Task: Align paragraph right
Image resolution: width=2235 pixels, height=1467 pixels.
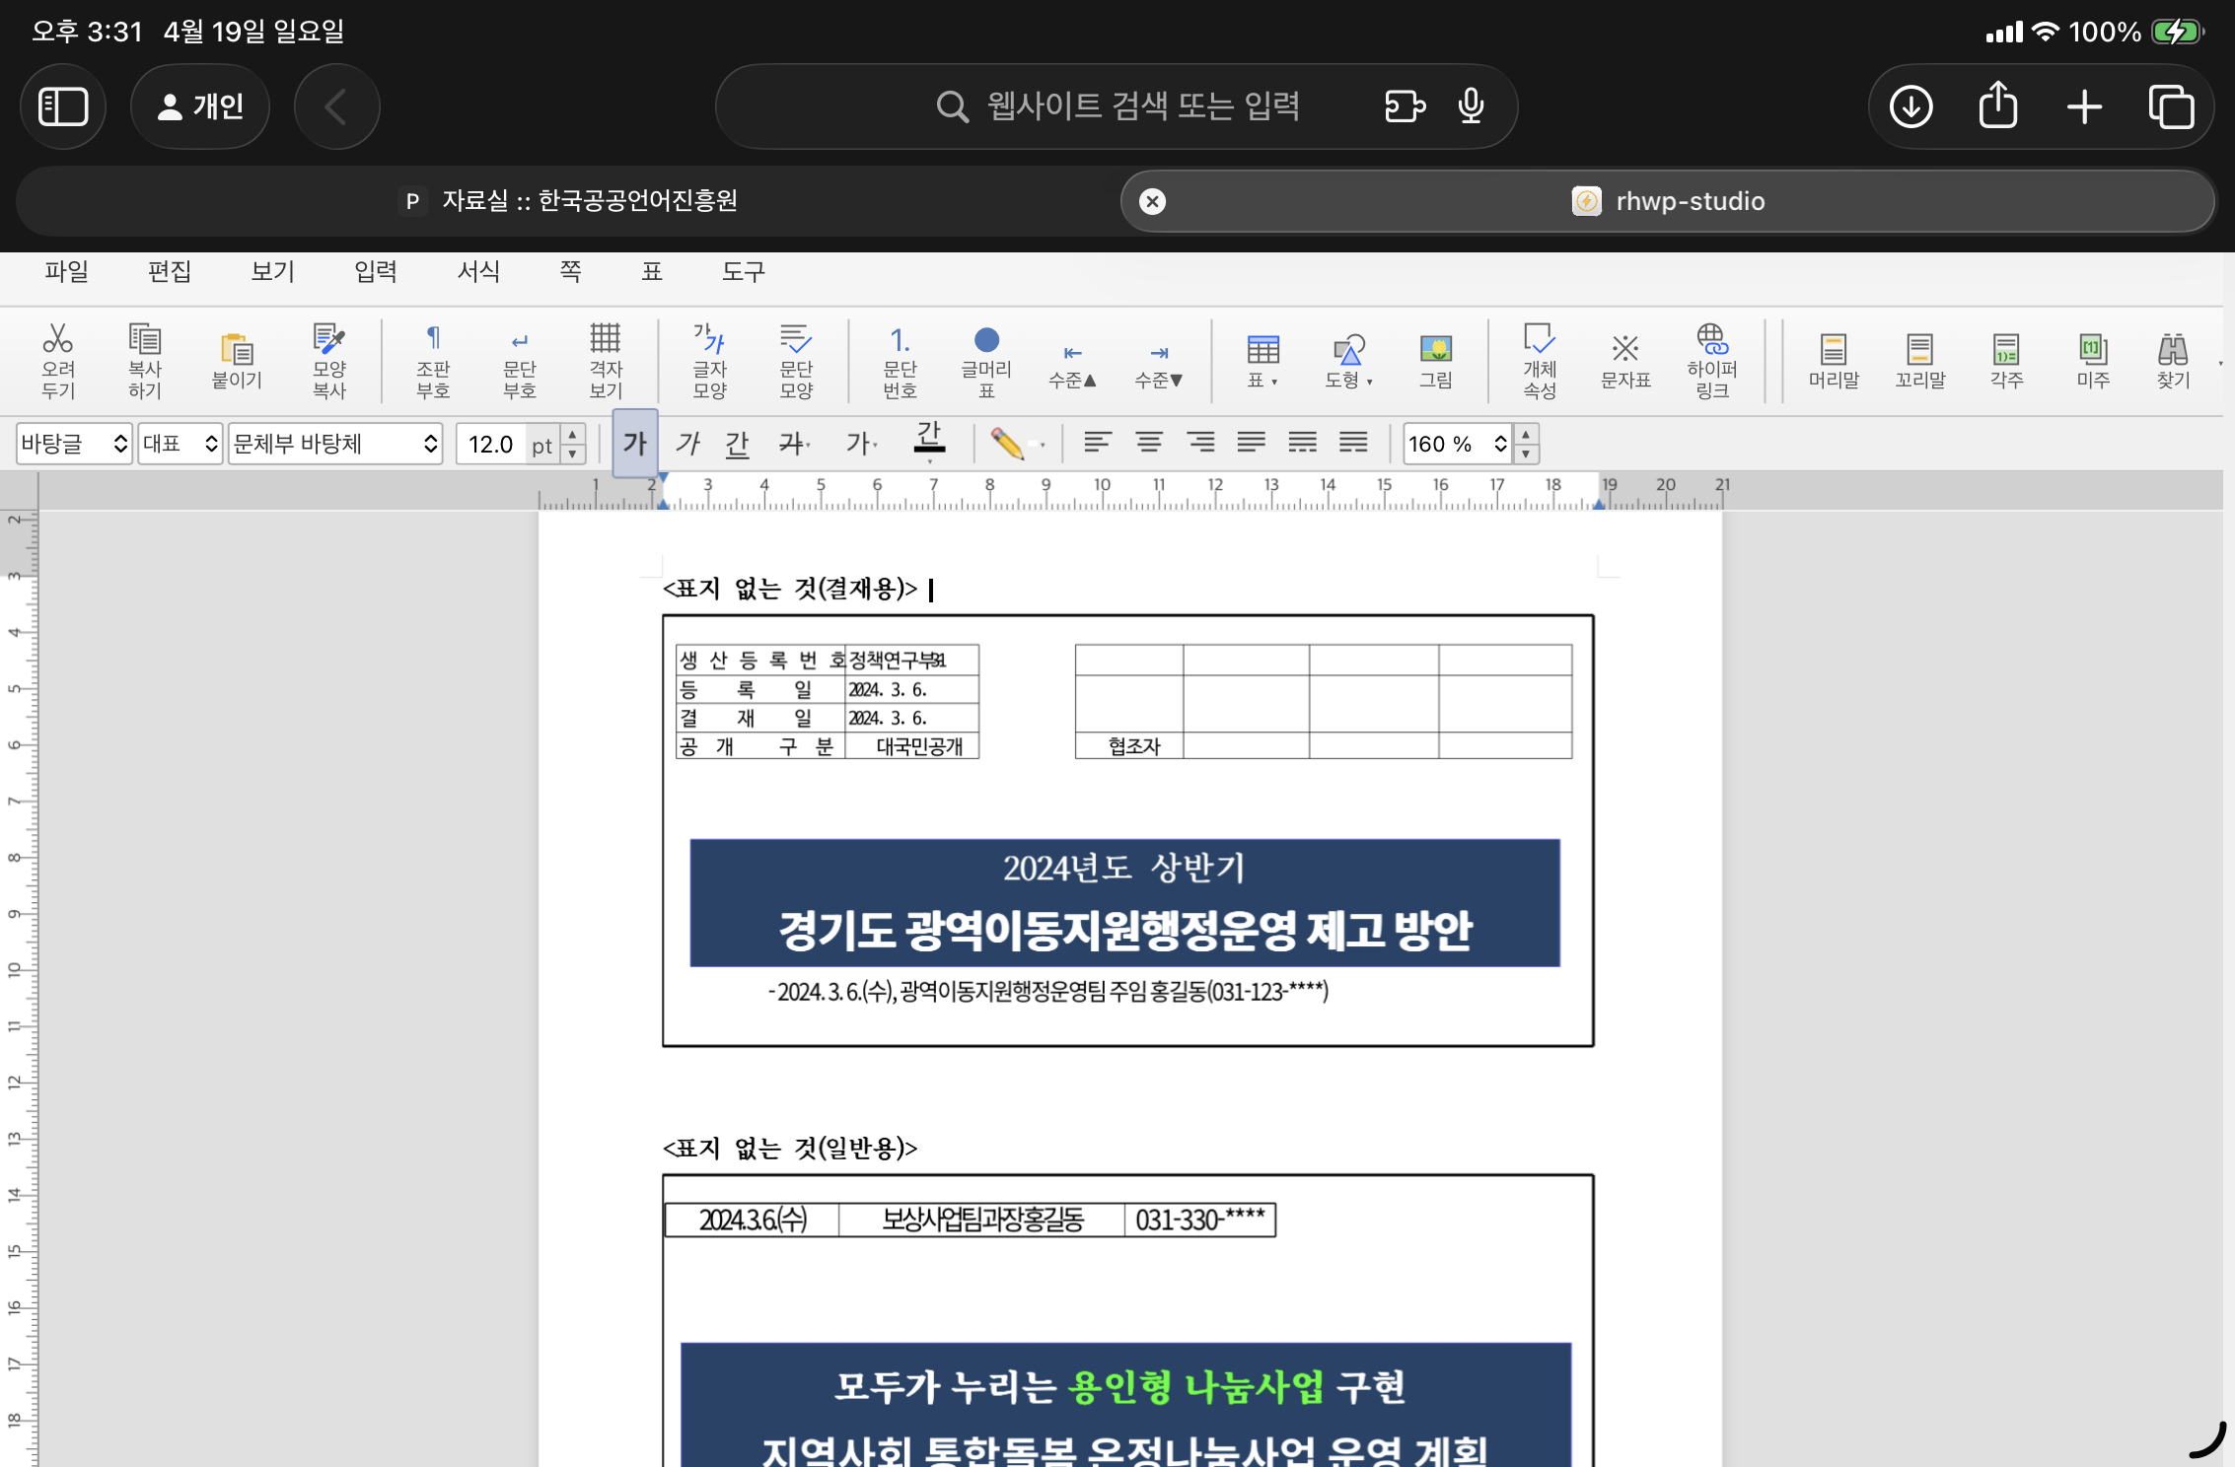Action: pos(1200,443)
